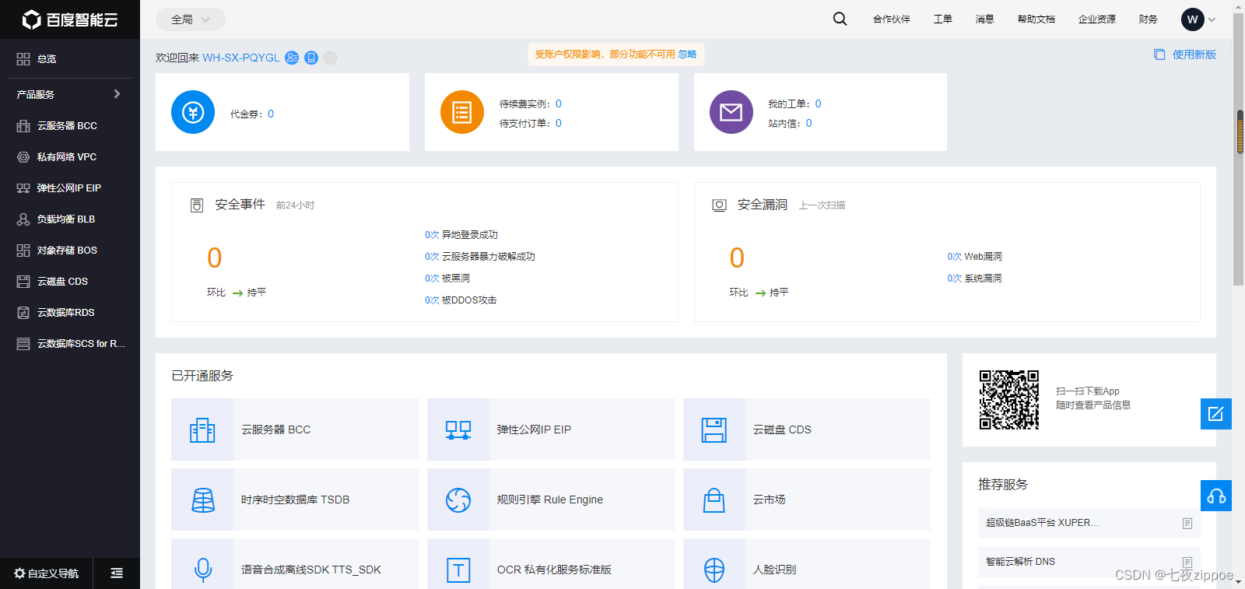Click the grey badge after the username
Screen dimensions: 1245x589
click(x=331, y=58)
